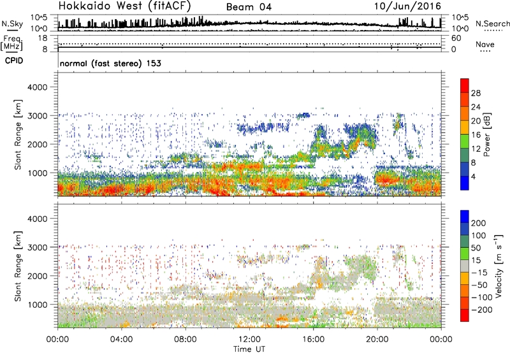
Task: Click the 'N.Search' legend label
Action: point(492,24)
